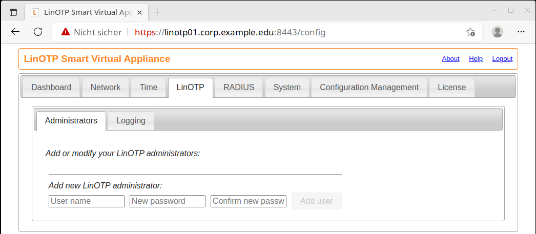Click the New password field
Viewport: 536px width, 234px height.
168,201
